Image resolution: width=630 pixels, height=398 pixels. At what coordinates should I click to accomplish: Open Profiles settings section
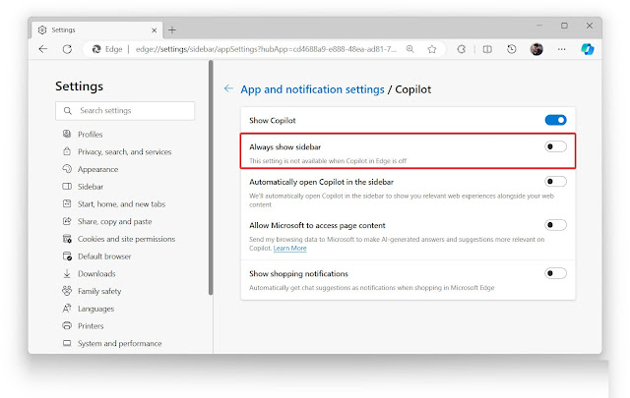click(90, 134)
